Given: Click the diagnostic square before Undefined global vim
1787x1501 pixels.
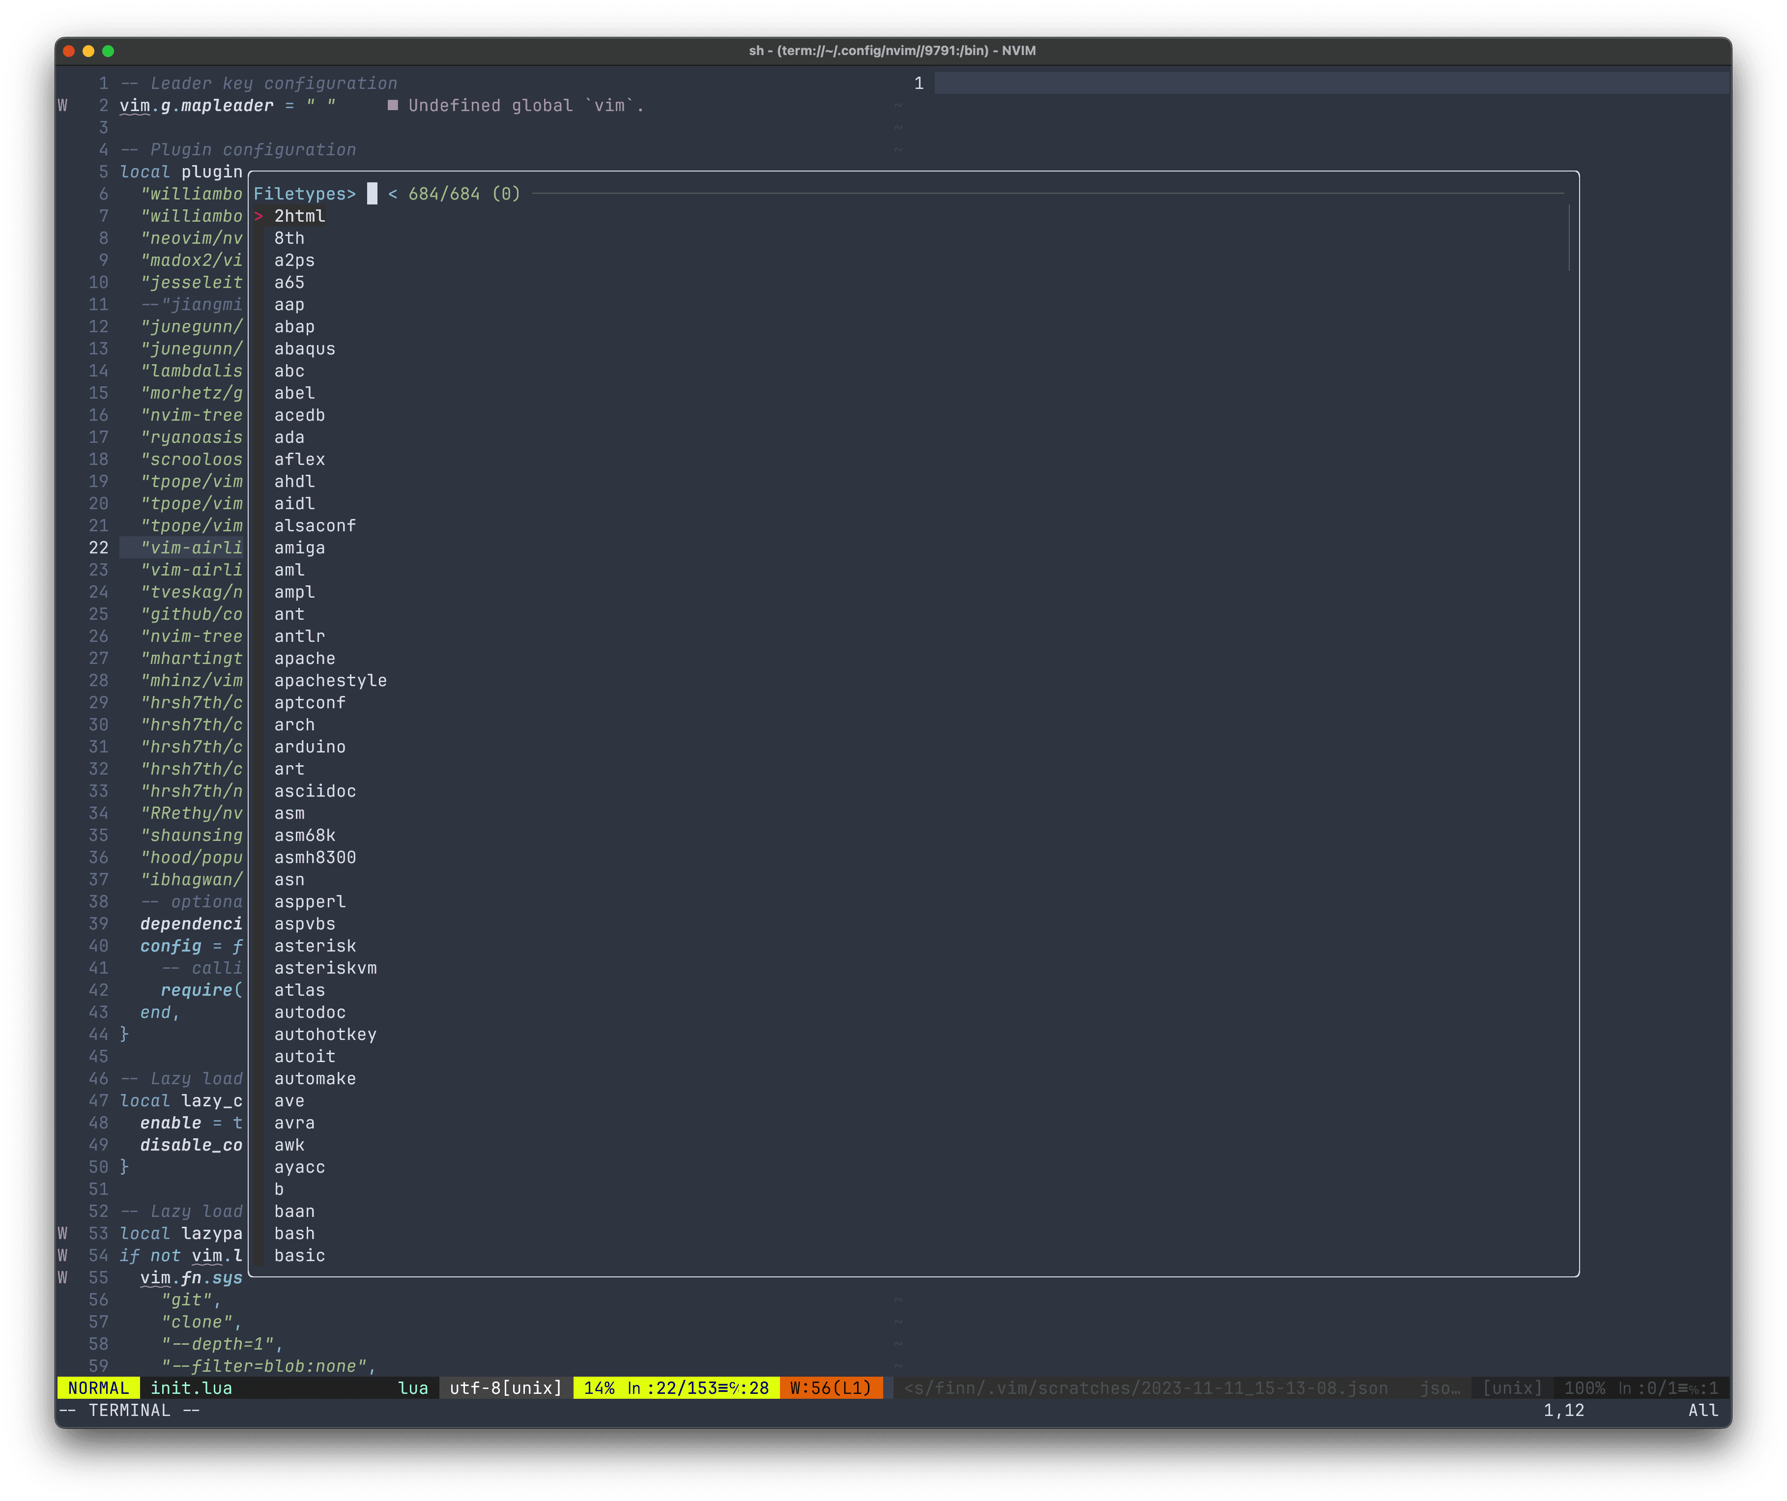Looking at the screenshot, I should tap(392, 106).
